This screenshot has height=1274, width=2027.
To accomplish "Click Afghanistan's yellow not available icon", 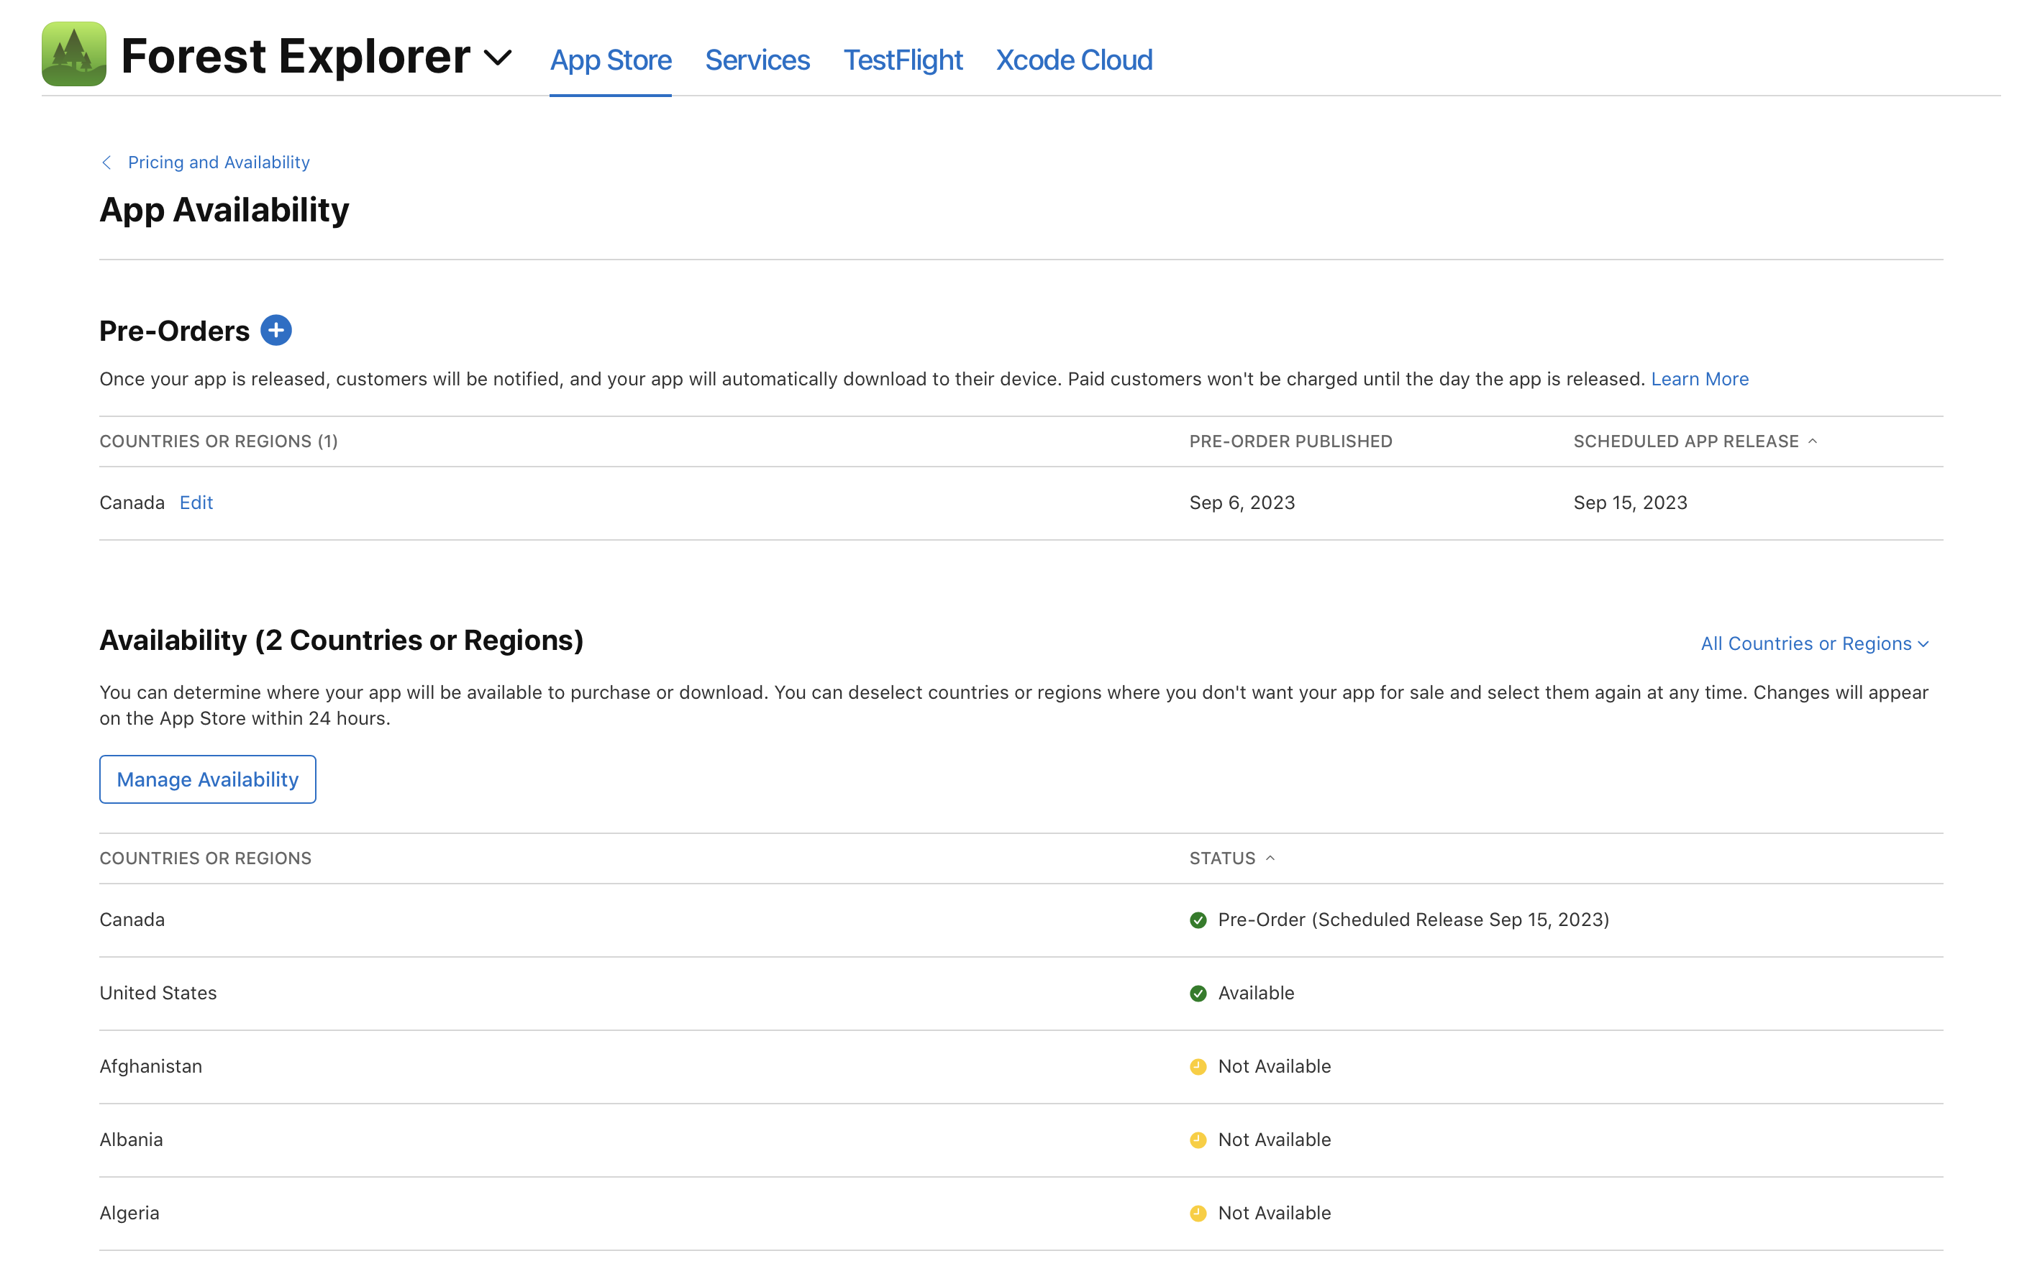I will coord(1198,1066).
